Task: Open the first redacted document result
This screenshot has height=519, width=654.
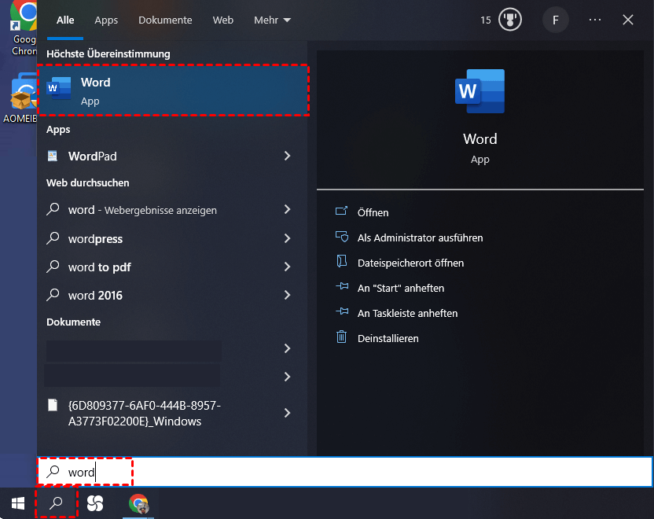Action: click(x=134, y=351)
